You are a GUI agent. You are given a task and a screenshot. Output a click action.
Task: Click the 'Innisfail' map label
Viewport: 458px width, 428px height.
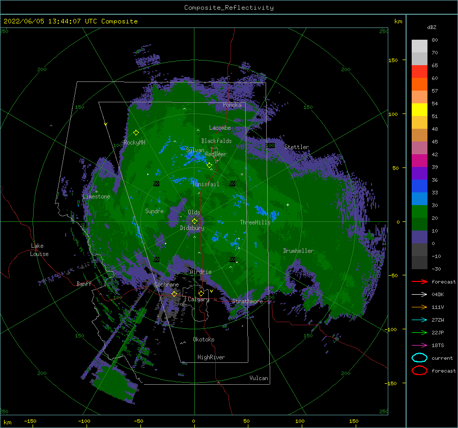click(206, 184)
